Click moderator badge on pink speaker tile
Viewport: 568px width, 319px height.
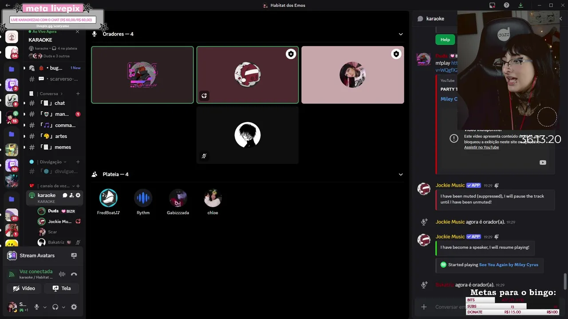[x=396, y=54]
